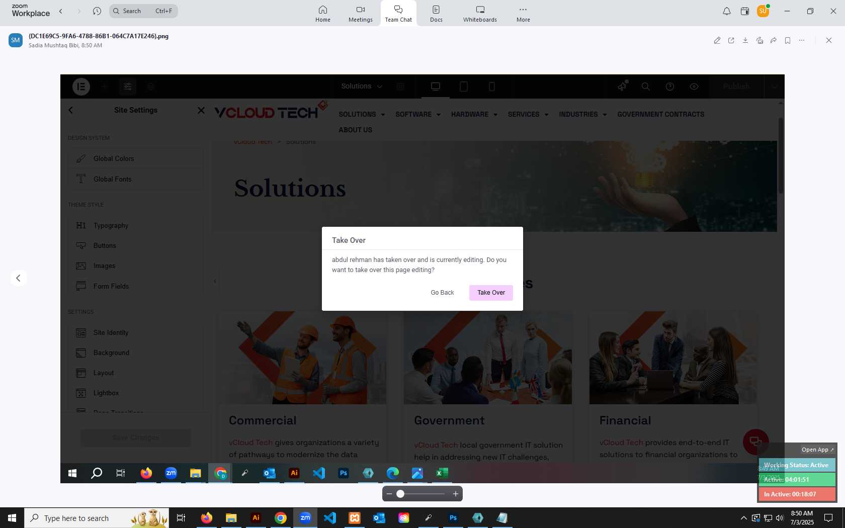845x528 pixels.
Task: Click Go Back in the dialog
Action: (x=442, y=293)
